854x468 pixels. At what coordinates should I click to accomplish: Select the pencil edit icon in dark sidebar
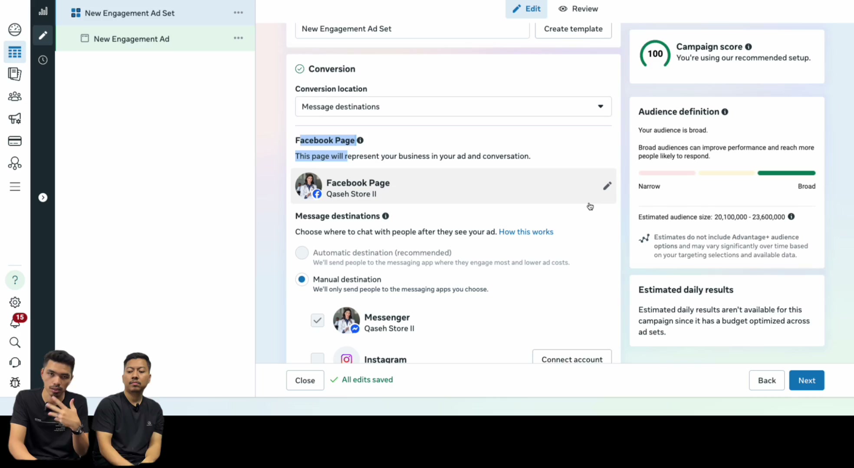pos(43,35)
